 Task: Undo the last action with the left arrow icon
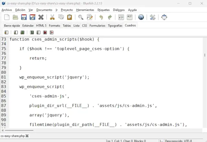coord(101,17)
